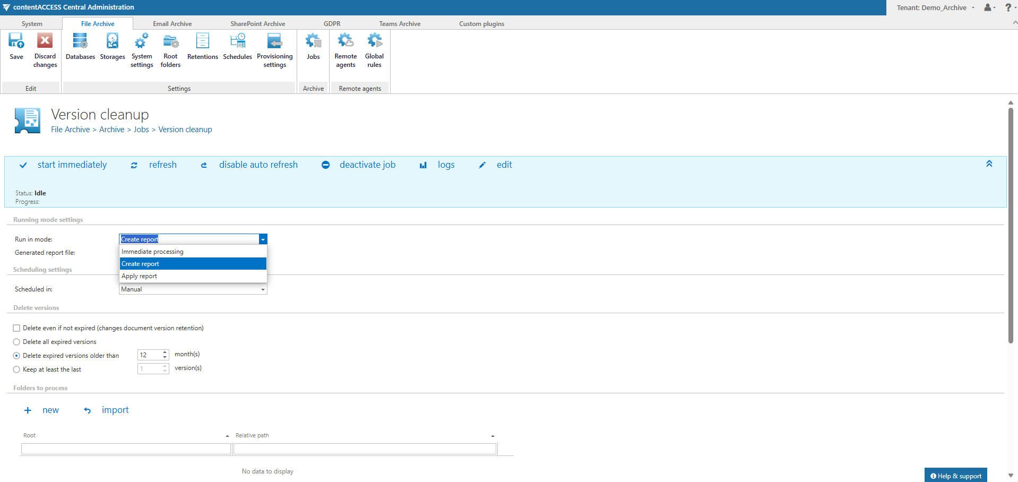This screenshot has width=1018, height=482.
Task: Switch to the GDPR tab
Action: coord(332,24)
